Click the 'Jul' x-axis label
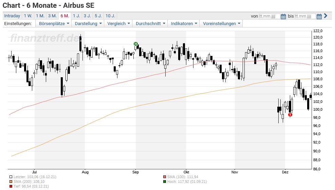Image resolution: width=335 pixels, height=190 pixels. point(34,172)
